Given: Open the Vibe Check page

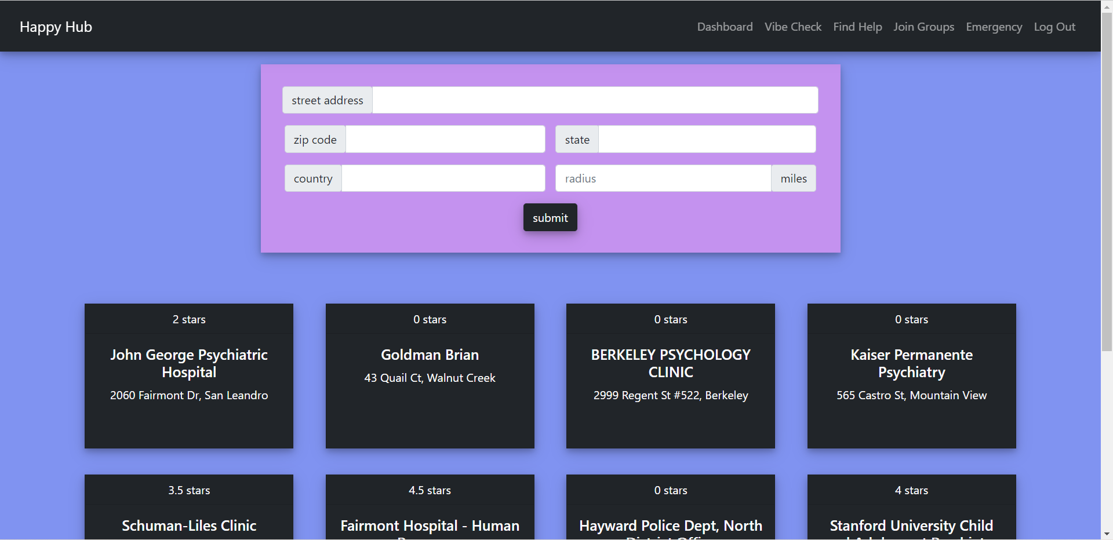Looking at the screenshot, I should tap(792, 27).
